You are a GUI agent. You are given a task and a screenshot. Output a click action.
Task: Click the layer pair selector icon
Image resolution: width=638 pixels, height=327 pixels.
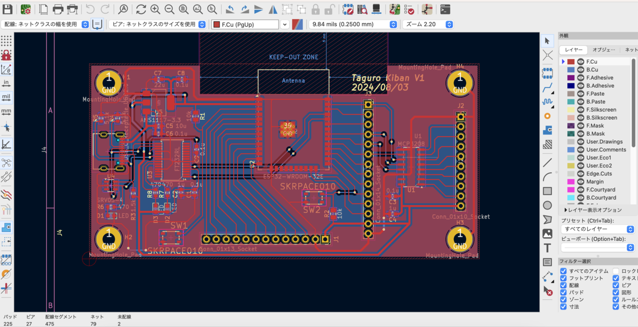(x=298, y=24)
